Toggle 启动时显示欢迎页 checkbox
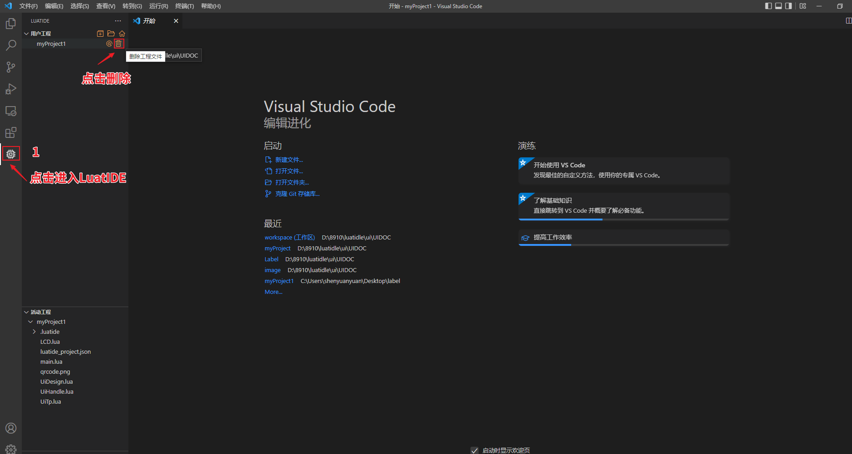The height and width of the screenshot is (454, 852). 475,450
